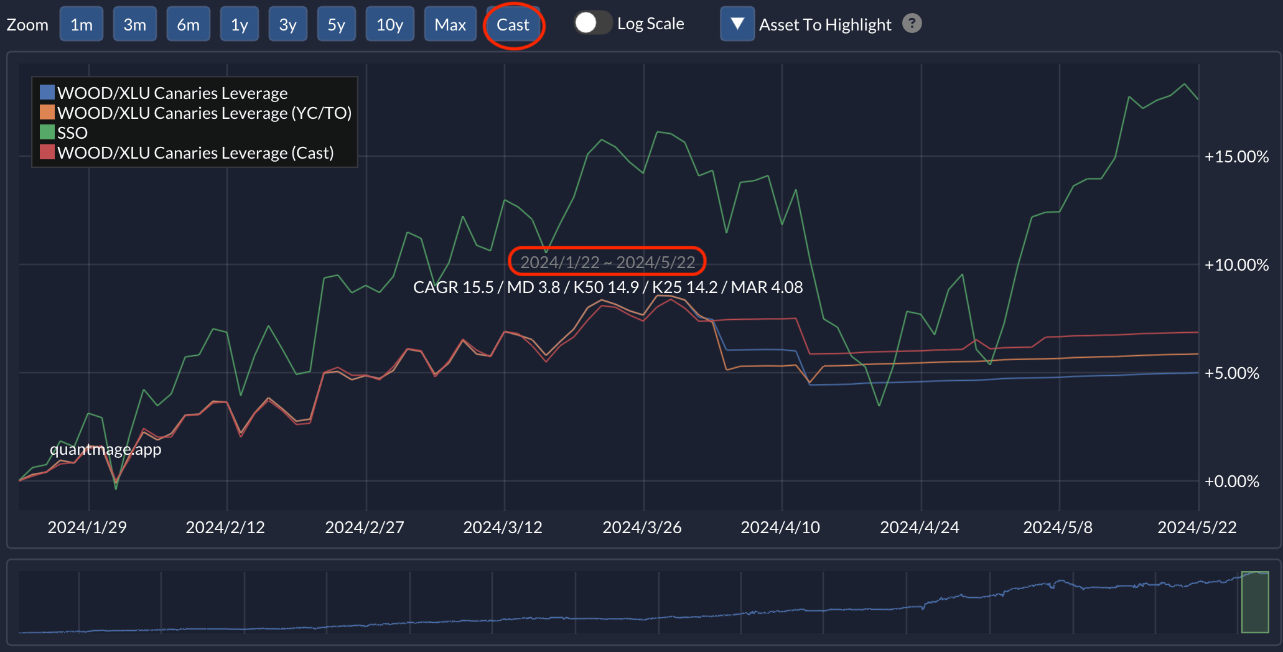Viewport: 1283px width, 652px height.
Task: Click the Asset To Highlight label
Action: [825, 25]
